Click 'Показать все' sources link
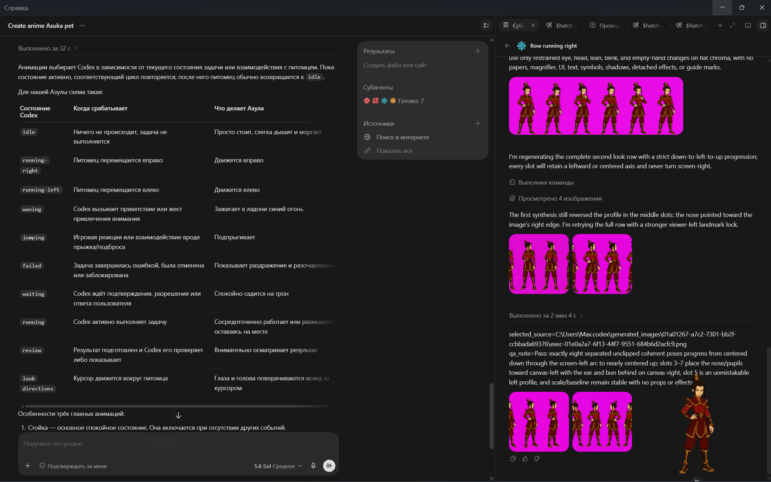 [x=395, y=151]
